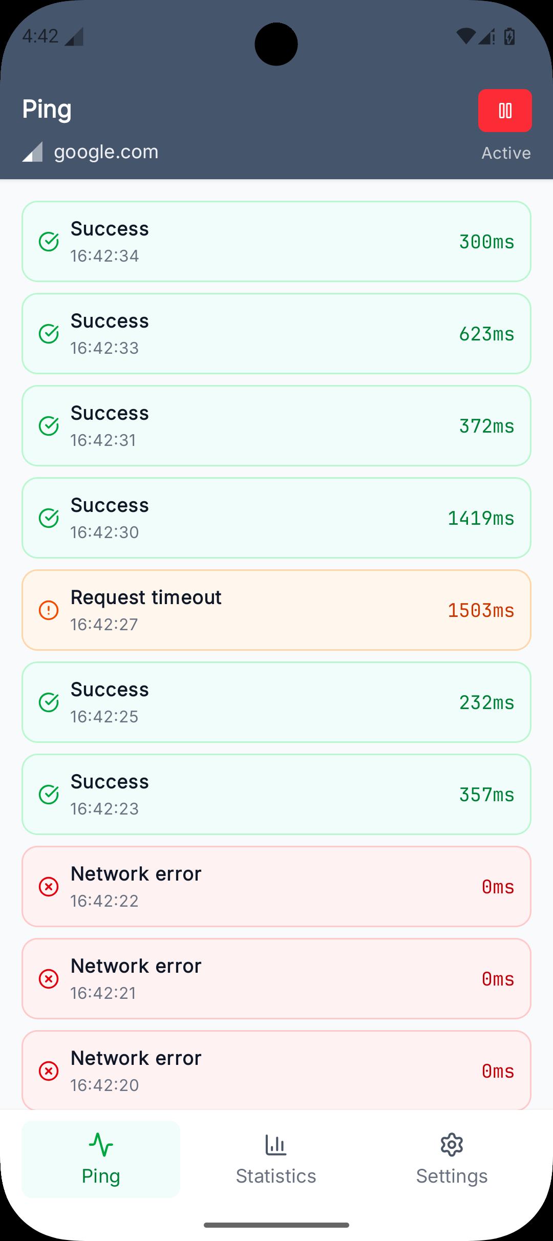This screenshot has height=1241, width=553.
Task: Open the Statistics tab
Action: click(276, 1159)
